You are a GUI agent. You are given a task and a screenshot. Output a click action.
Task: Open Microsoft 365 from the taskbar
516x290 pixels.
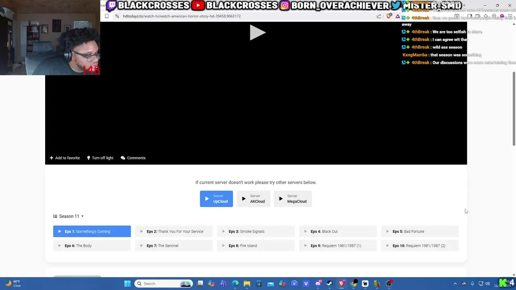pos(282,284)
